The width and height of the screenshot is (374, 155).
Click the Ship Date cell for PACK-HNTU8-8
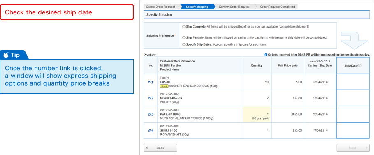[x=353, y=114]
